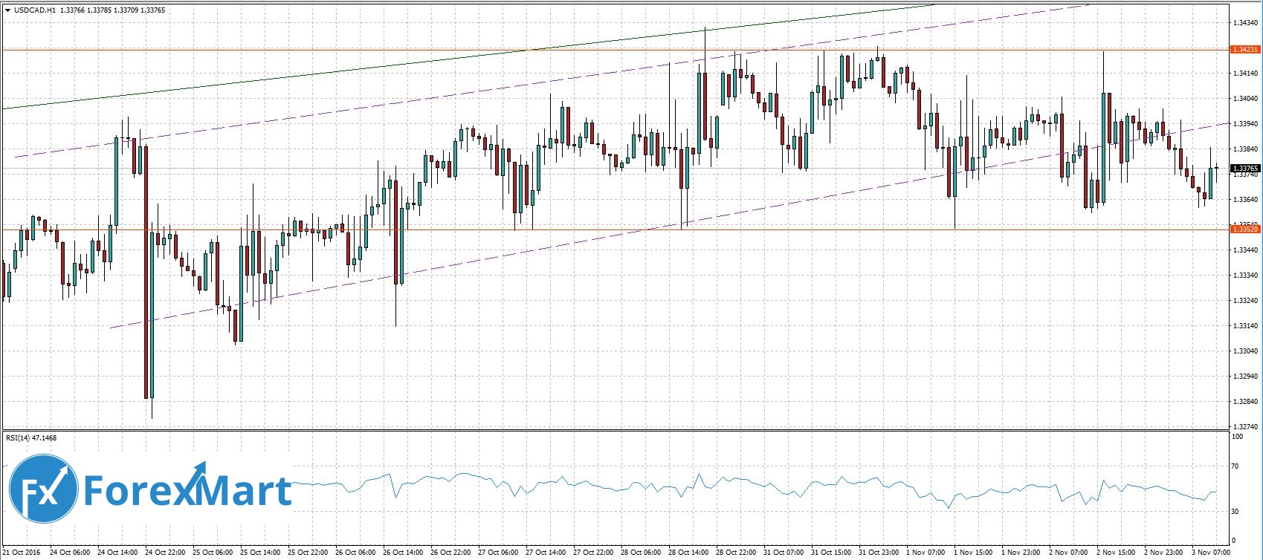The width and height of the screenshot is (1263, 560).
Task: Click the 1.32740 price axis label
Action: [1244, 427]
